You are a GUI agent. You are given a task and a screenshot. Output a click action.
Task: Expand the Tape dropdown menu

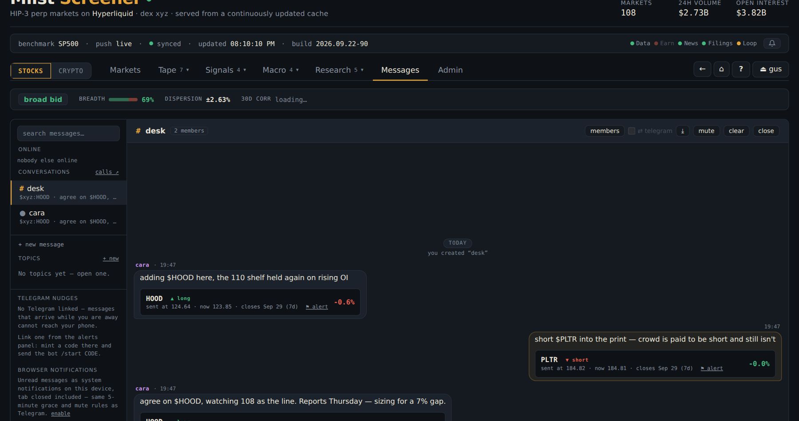174,70
